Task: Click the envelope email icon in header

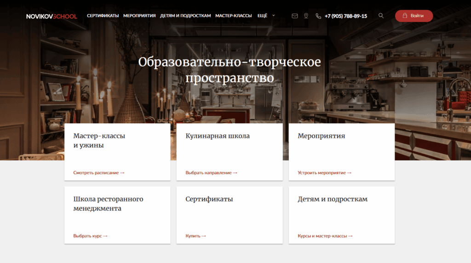Action: click(x=295, y=16)
